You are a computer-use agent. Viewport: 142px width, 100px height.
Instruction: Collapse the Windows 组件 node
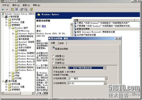click(x=10, y=28)
